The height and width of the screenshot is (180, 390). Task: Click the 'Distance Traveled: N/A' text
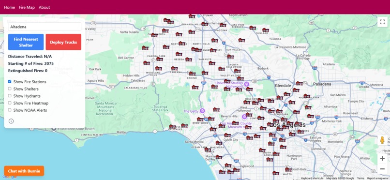[x=30, y=57]
